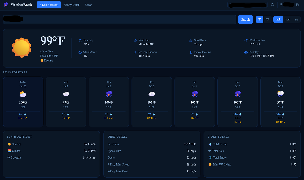Click the "WIND DETAIL" panel heading
Screen dimensions: 304x180
(117, 137)
